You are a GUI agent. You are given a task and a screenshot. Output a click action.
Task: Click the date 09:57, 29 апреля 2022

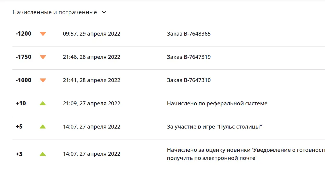click(x=92, y=34)
